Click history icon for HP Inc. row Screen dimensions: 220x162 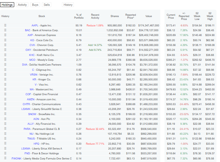coord(5,144)
